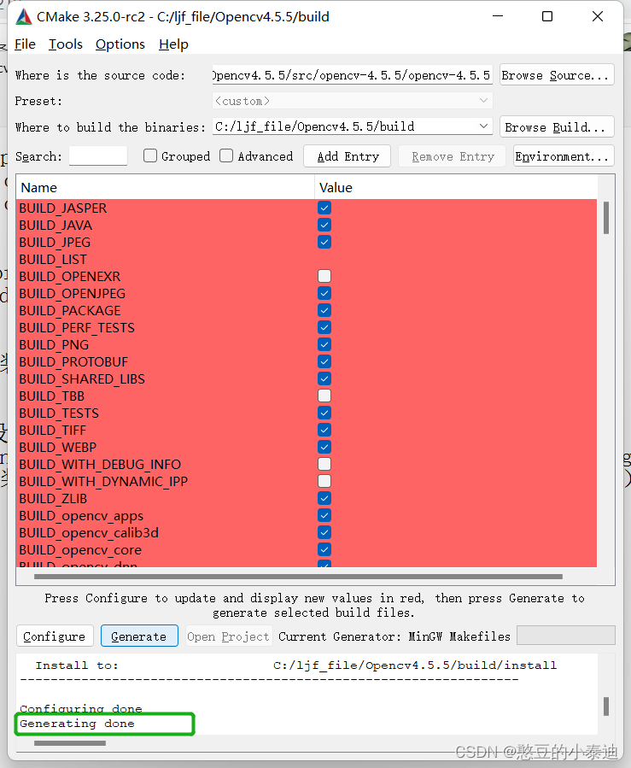Image resolution: width=631 pixels, height=768 pixels.
Task: Check the BUILD_OPENEXR checkbox
Action: (x=324, y=276)
